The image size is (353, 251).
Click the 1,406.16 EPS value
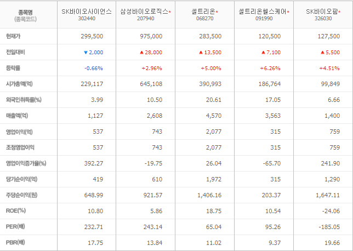[209, 195]
